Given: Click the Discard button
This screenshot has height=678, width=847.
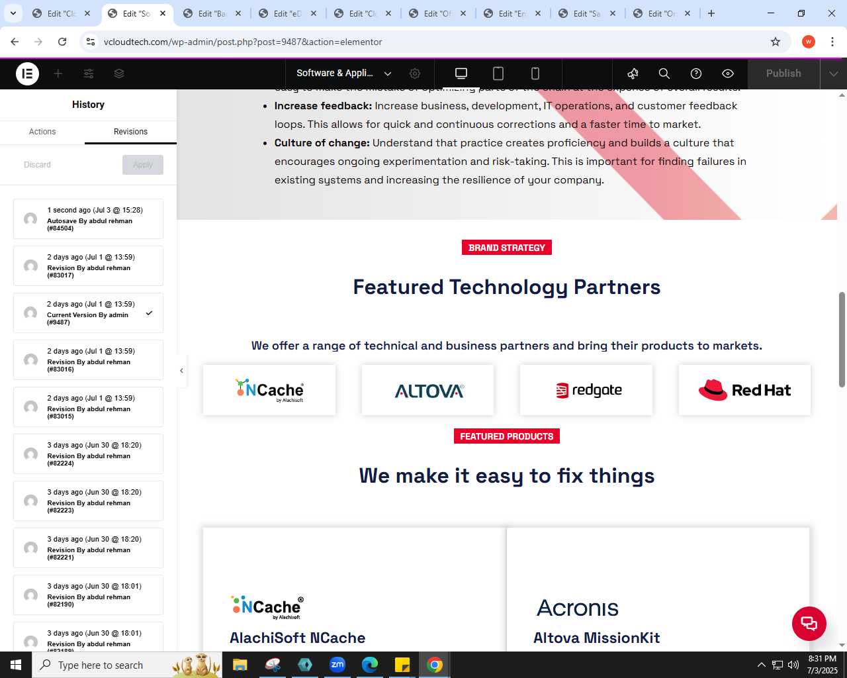Looking at the screenshot, I should coord(37,165).
